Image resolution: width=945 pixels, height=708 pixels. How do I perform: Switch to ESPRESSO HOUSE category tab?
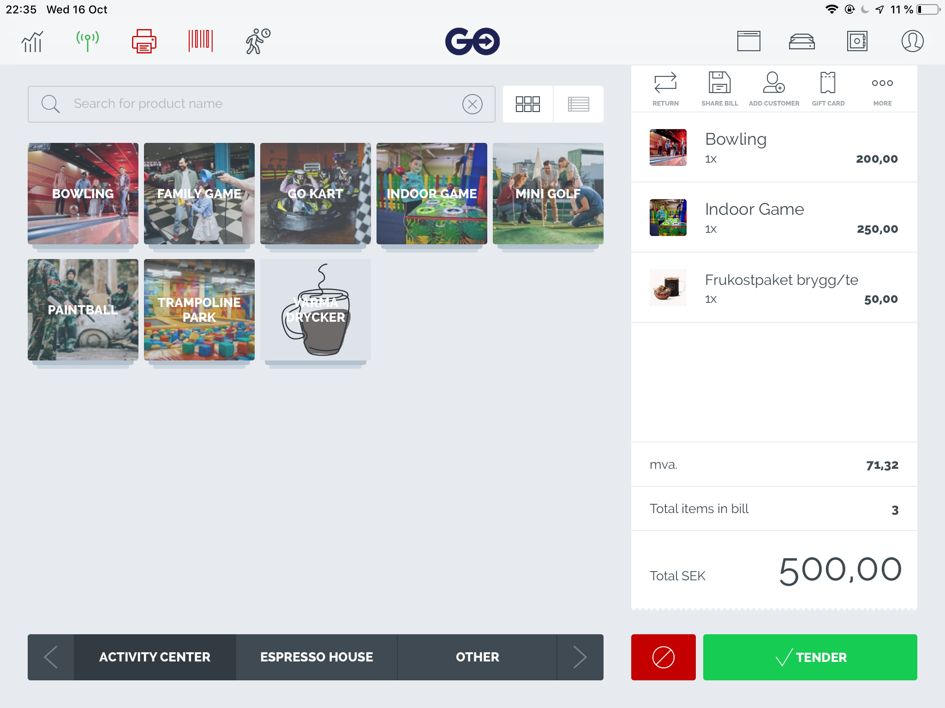click(317, 657)
